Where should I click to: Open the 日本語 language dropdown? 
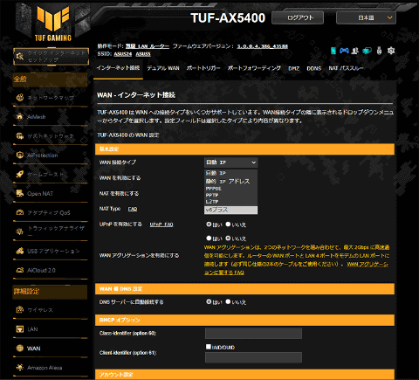click(366, 17)
